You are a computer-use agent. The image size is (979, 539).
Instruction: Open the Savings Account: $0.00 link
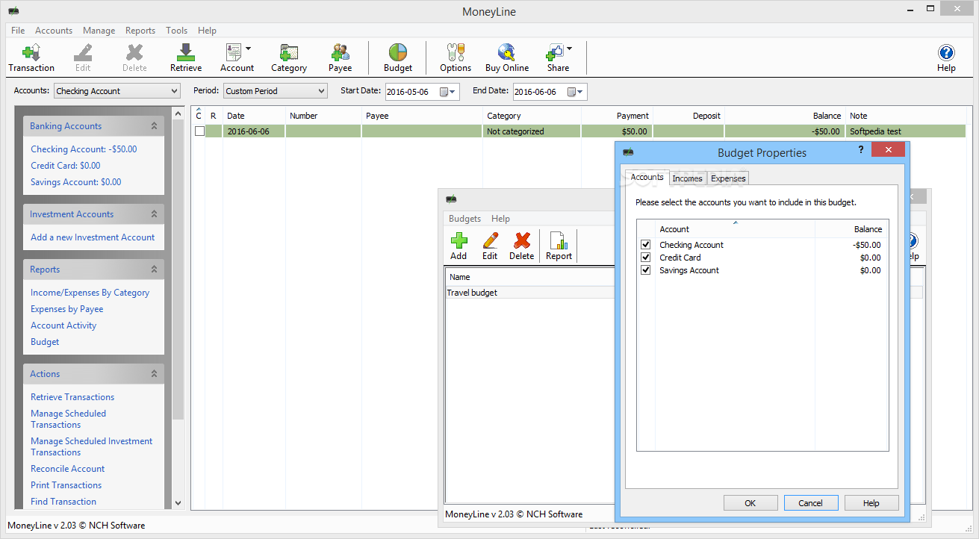click(75, 182)
